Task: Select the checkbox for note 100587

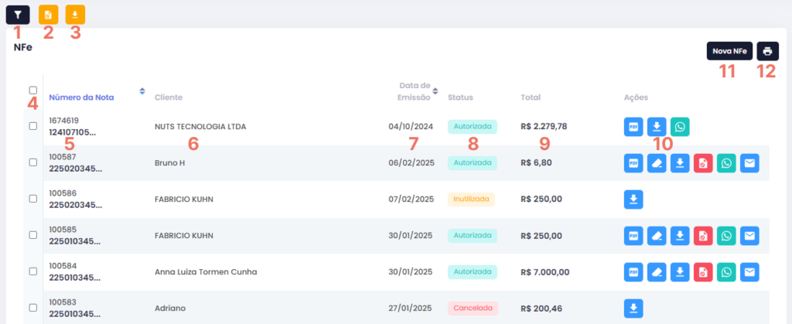Action: 32,162
